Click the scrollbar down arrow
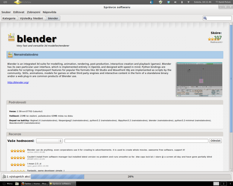 click(x=231, y=170)
